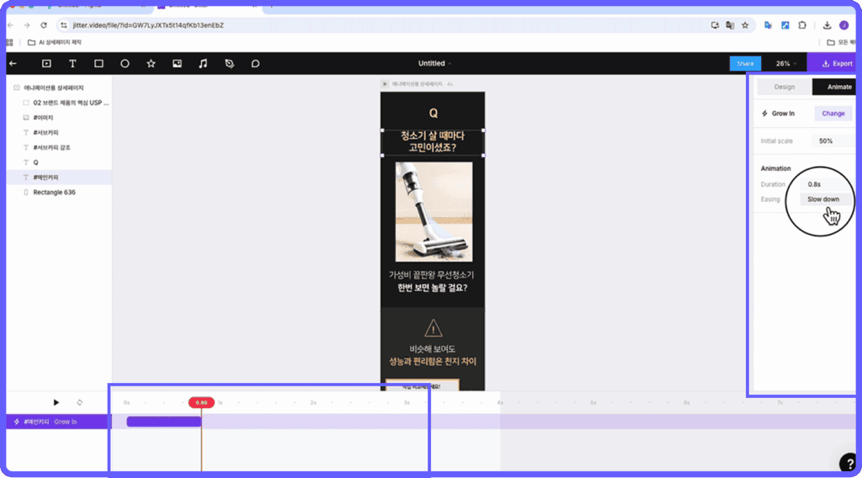This screenshot has height=478, width=862.
Task: Open the Audio music note tool
Action: (x=203, y=63)
